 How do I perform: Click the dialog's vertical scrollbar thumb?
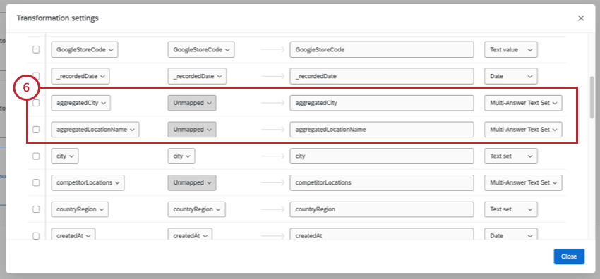(592, 97)
